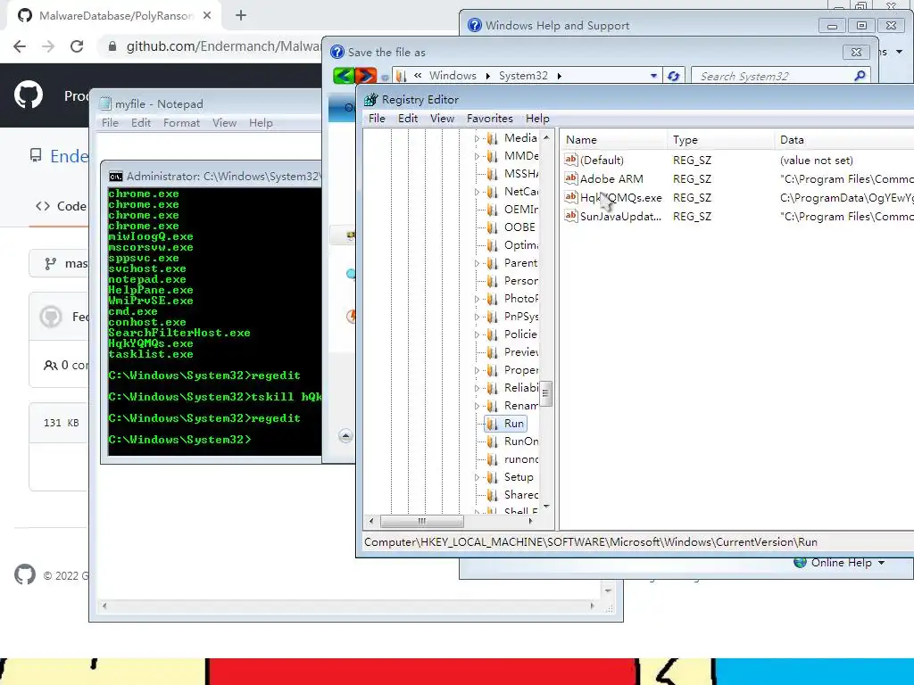Expand the Photo key in the registry tree
Viewport: 914px width, 685px height.
click(477, 299)
